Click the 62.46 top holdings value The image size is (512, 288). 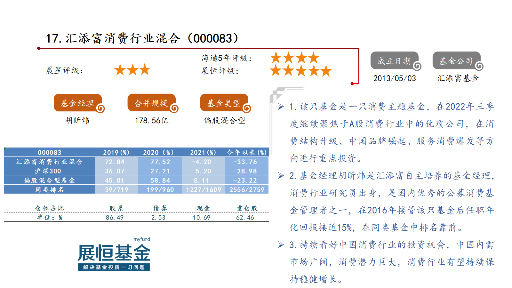pos(245,217)
